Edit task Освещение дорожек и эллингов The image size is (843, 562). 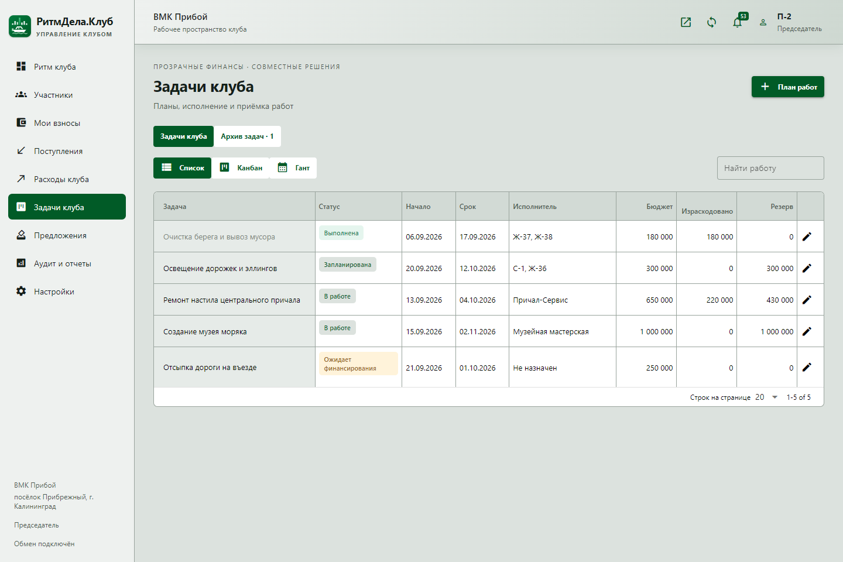coord(807,268)
